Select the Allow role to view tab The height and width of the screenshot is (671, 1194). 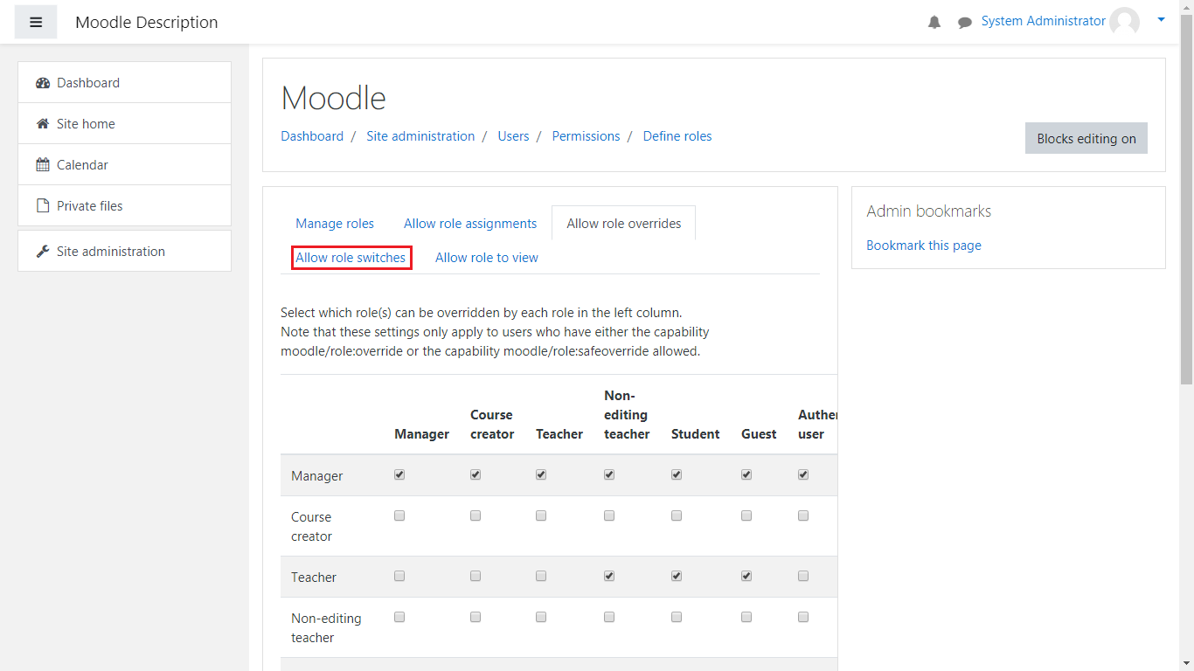click(x=487, y=258)
